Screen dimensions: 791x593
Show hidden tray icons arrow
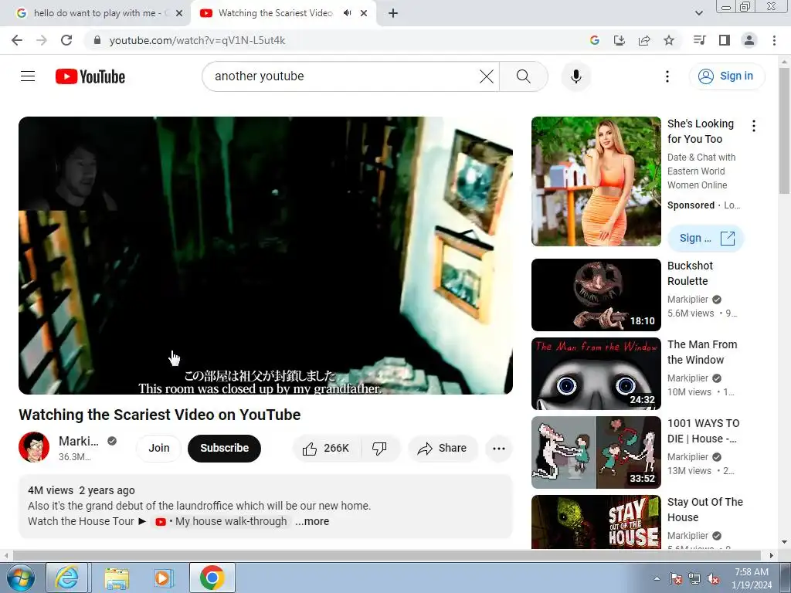point(657,578)
